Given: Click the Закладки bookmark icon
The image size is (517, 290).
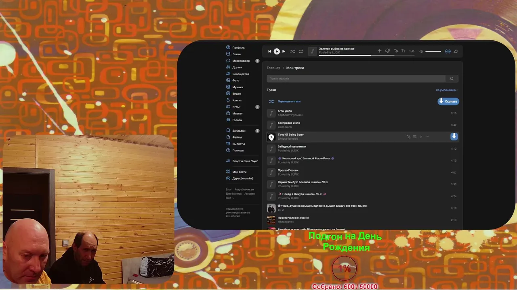Looking at the screenshot, I should tap(228, 130).
